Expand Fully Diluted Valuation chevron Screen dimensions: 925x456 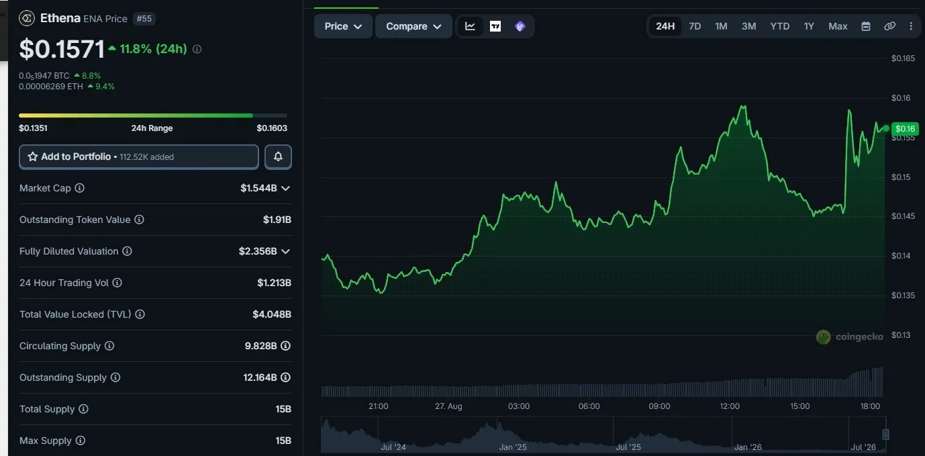point(285,251)
